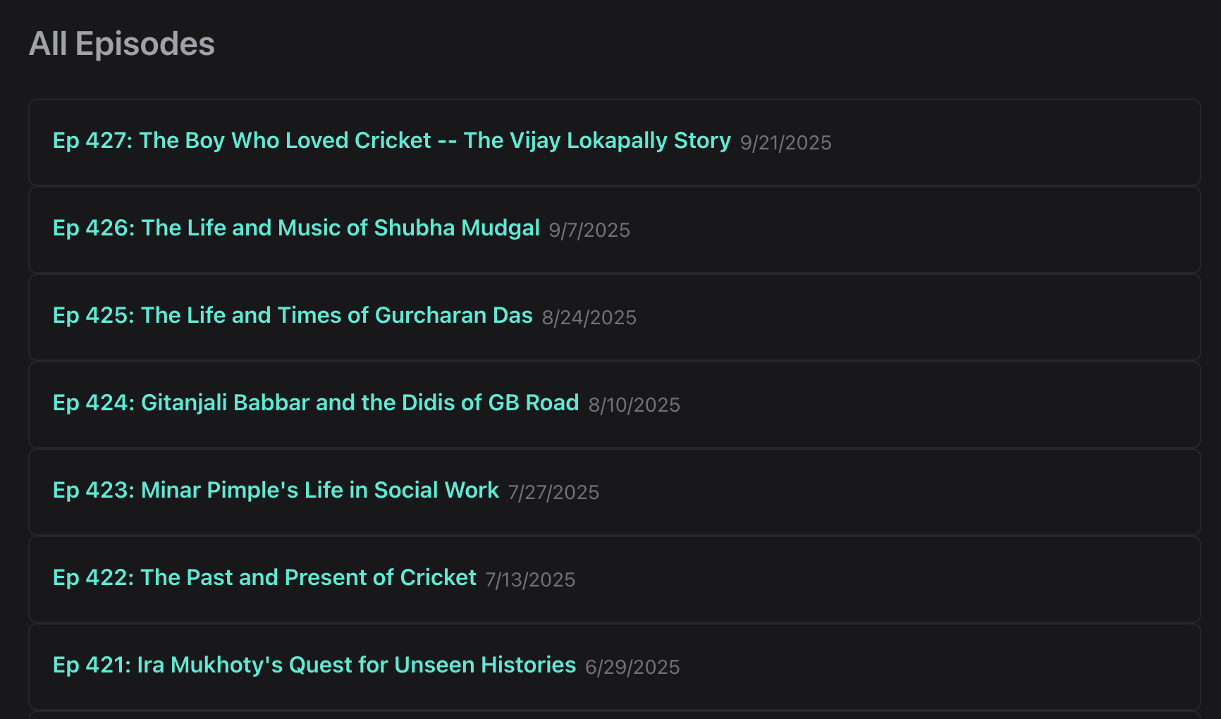Click empty space in the Ep 422 card
The width and height of the screenshot is (1221, 719).
coord(881,579)
